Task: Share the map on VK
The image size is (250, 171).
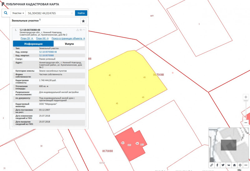Action: (228, 165)
